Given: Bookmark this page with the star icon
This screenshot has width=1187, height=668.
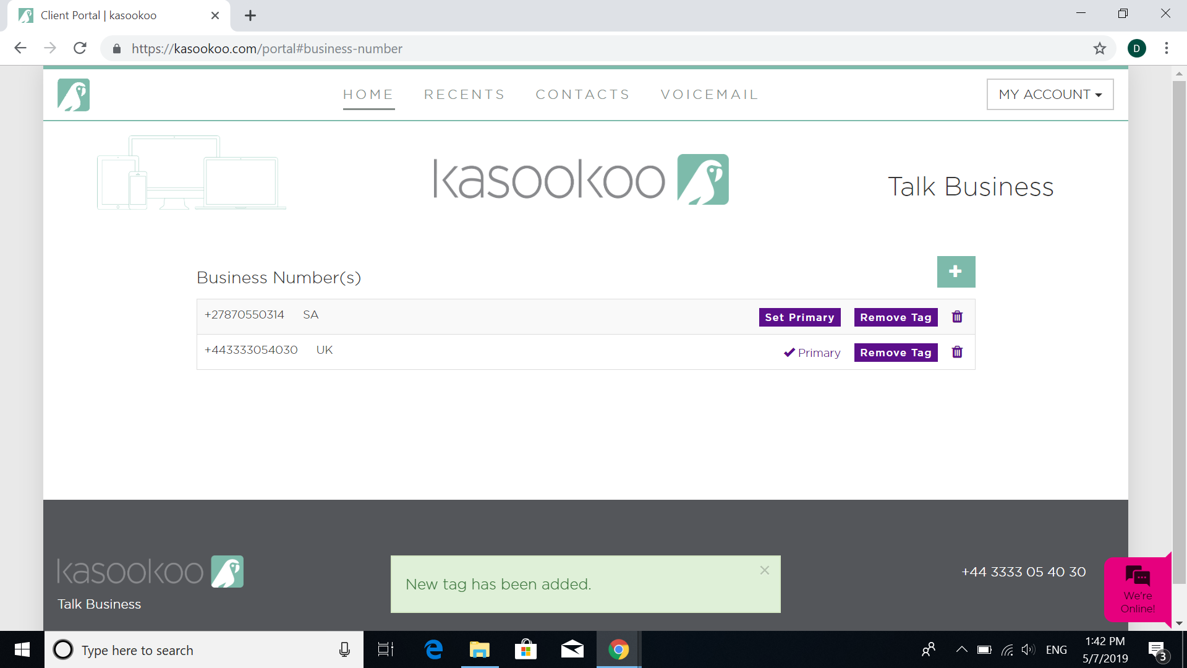Looking at the screenshot, I should pyautogui.click(x=1099, y=48).
